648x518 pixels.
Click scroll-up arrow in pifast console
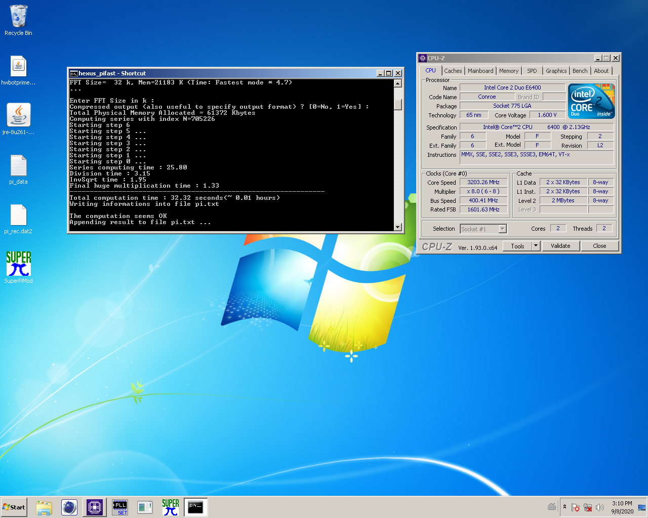pos(398,83)
